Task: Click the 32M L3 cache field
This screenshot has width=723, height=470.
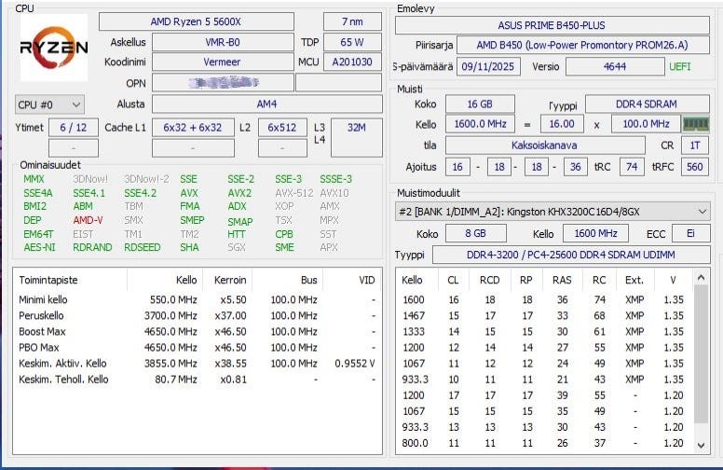Action: point(357,137)
